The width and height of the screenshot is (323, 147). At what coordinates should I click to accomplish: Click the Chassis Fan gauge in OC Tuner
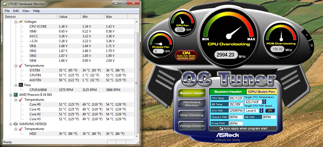(x=161, y=44)
